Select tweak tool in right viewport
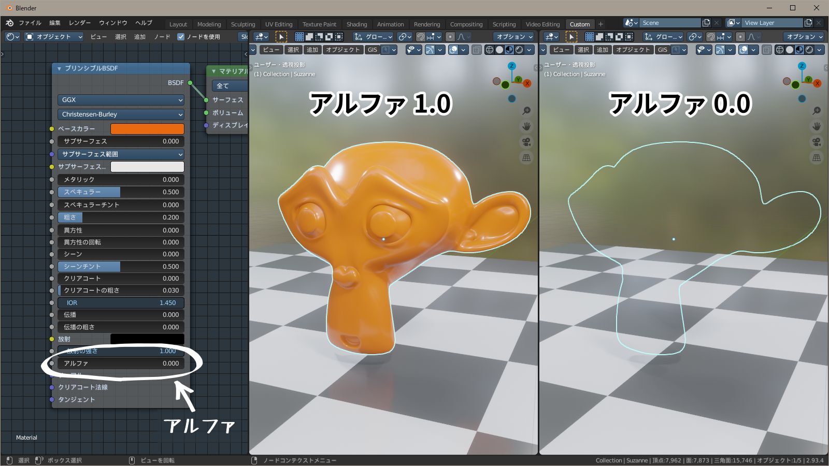Screen dimensions: 829x466 [x=571, y=37]
